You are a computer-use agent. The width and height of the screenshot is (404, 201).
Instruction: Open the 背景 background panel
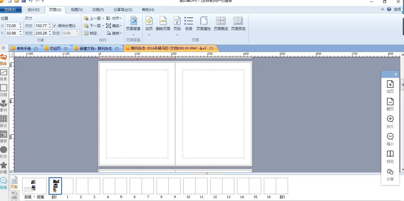[3, 76]
